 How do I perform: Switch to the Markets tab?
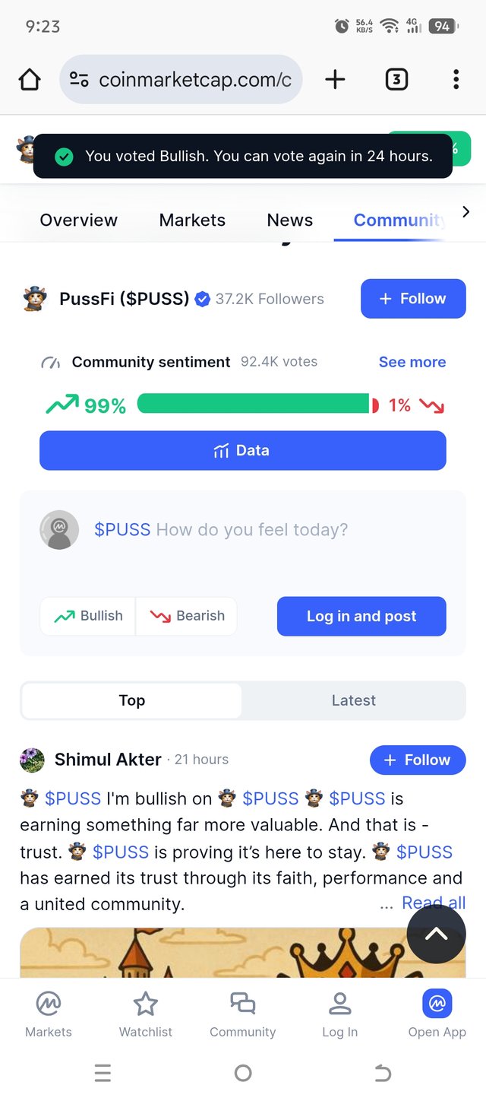pos(192,221)
